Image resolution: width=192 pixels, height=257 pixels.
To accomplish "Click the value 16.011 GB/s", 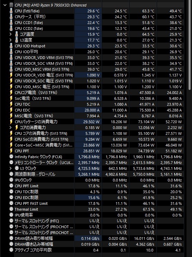I will 144,238.
